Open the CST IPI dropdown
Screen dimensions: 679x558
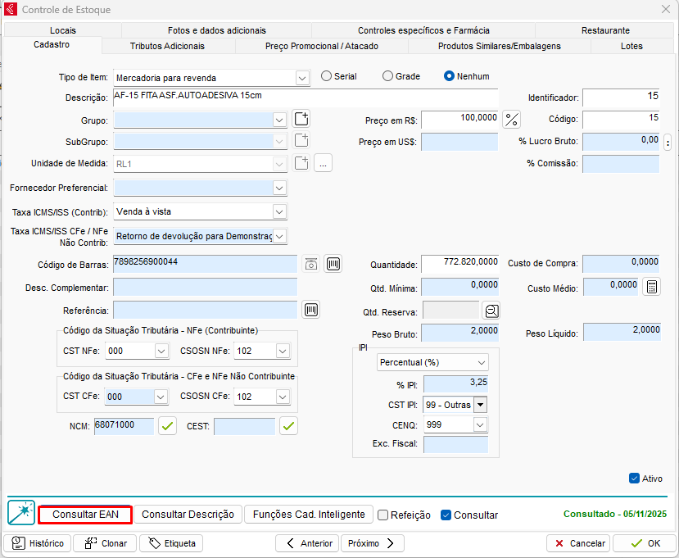pos(480,405)
